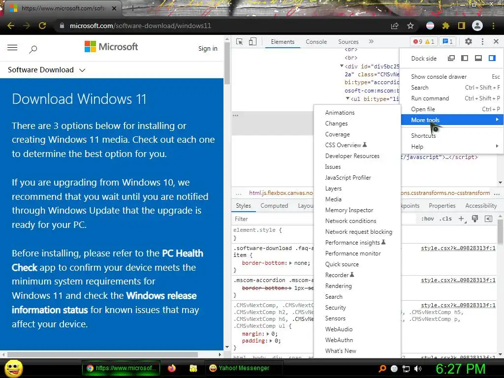Click Sign in link
The width and height of the screenshot is (504, 378).
[208, 48]
